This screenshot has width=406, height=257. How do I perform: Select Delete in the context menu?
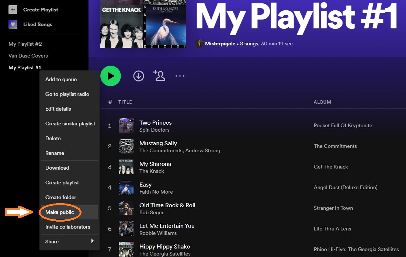click(x=53, y=138)
